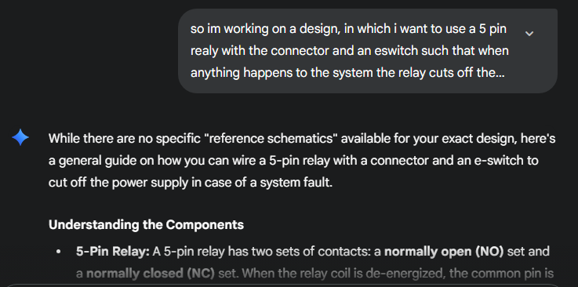Viewport: 578px width, 287px height.
Task: Expand the truncated user prompt with chevron
Action: coord(529,34)
